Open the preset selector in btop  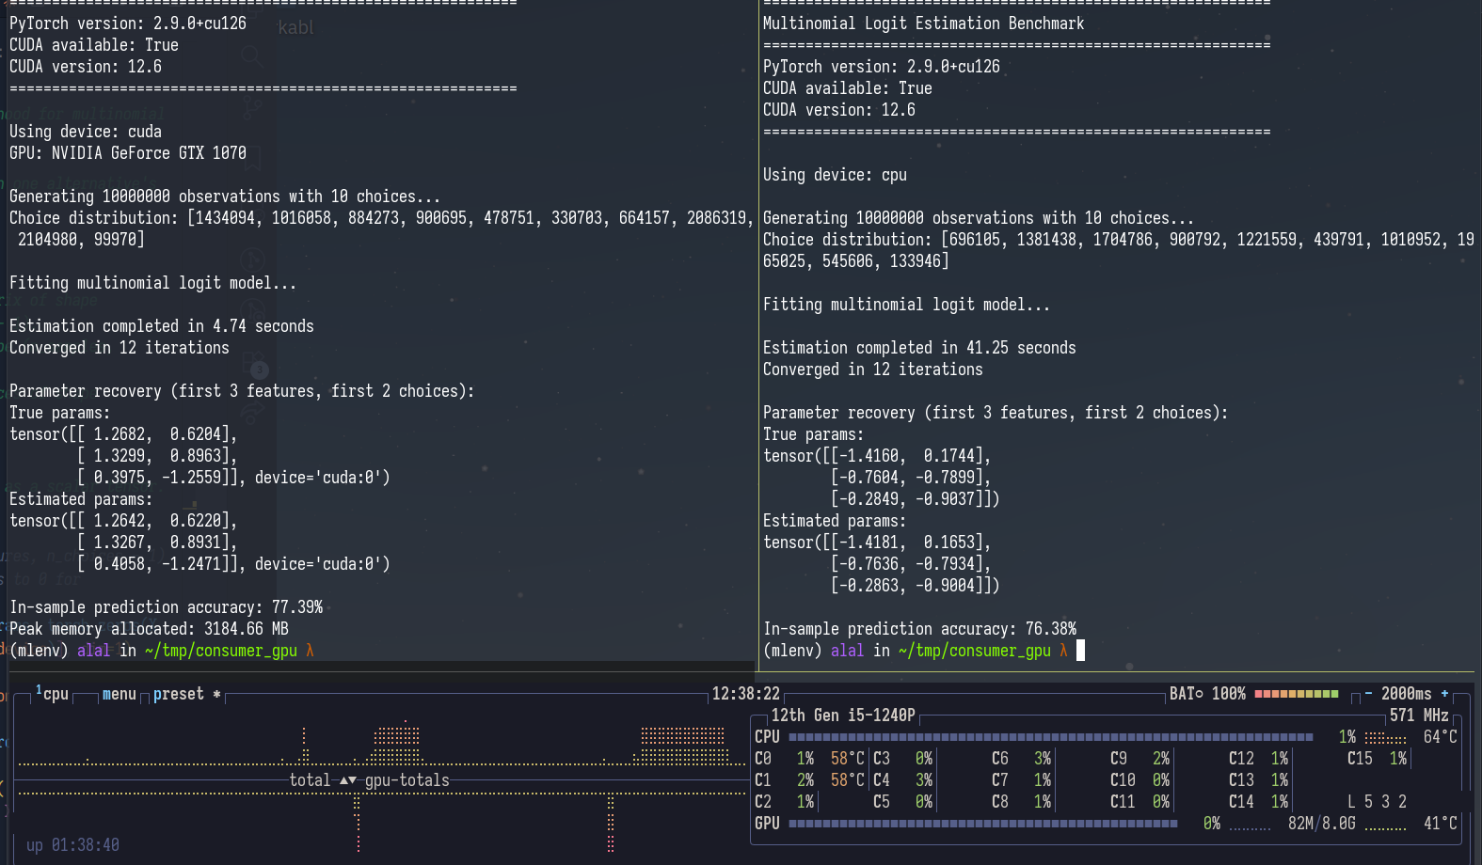[178, 694]
